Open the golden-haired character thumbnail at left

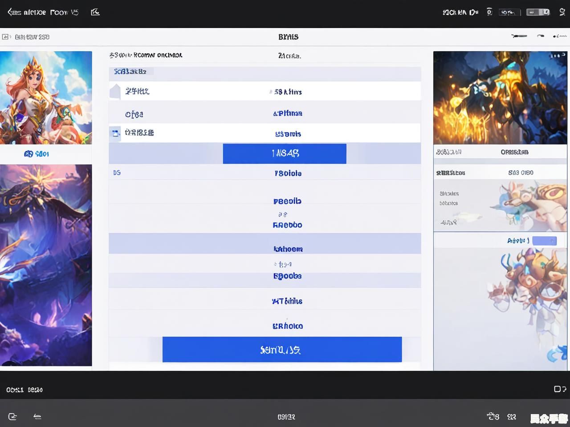[x=46, y=97]
